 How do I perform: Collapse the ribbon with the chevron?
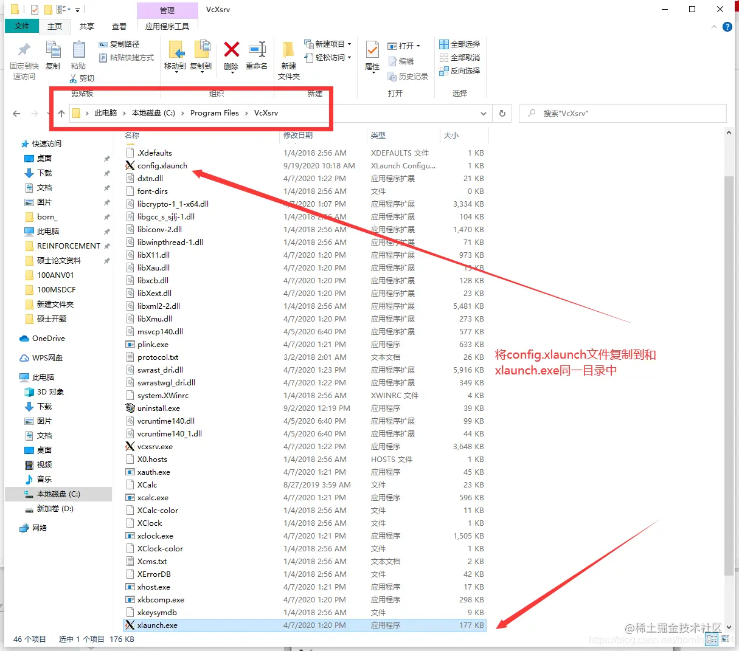[x=714, y=27]
